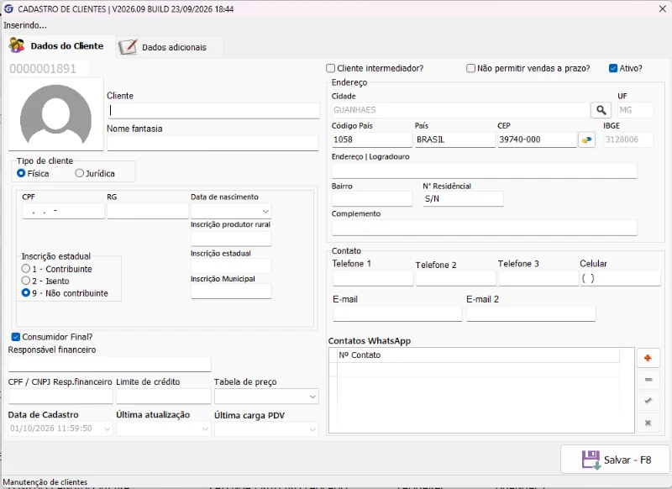Screen dimensions: 672x489
Task: Click the client avatar photo placeholder
Action: click(56, 114)
